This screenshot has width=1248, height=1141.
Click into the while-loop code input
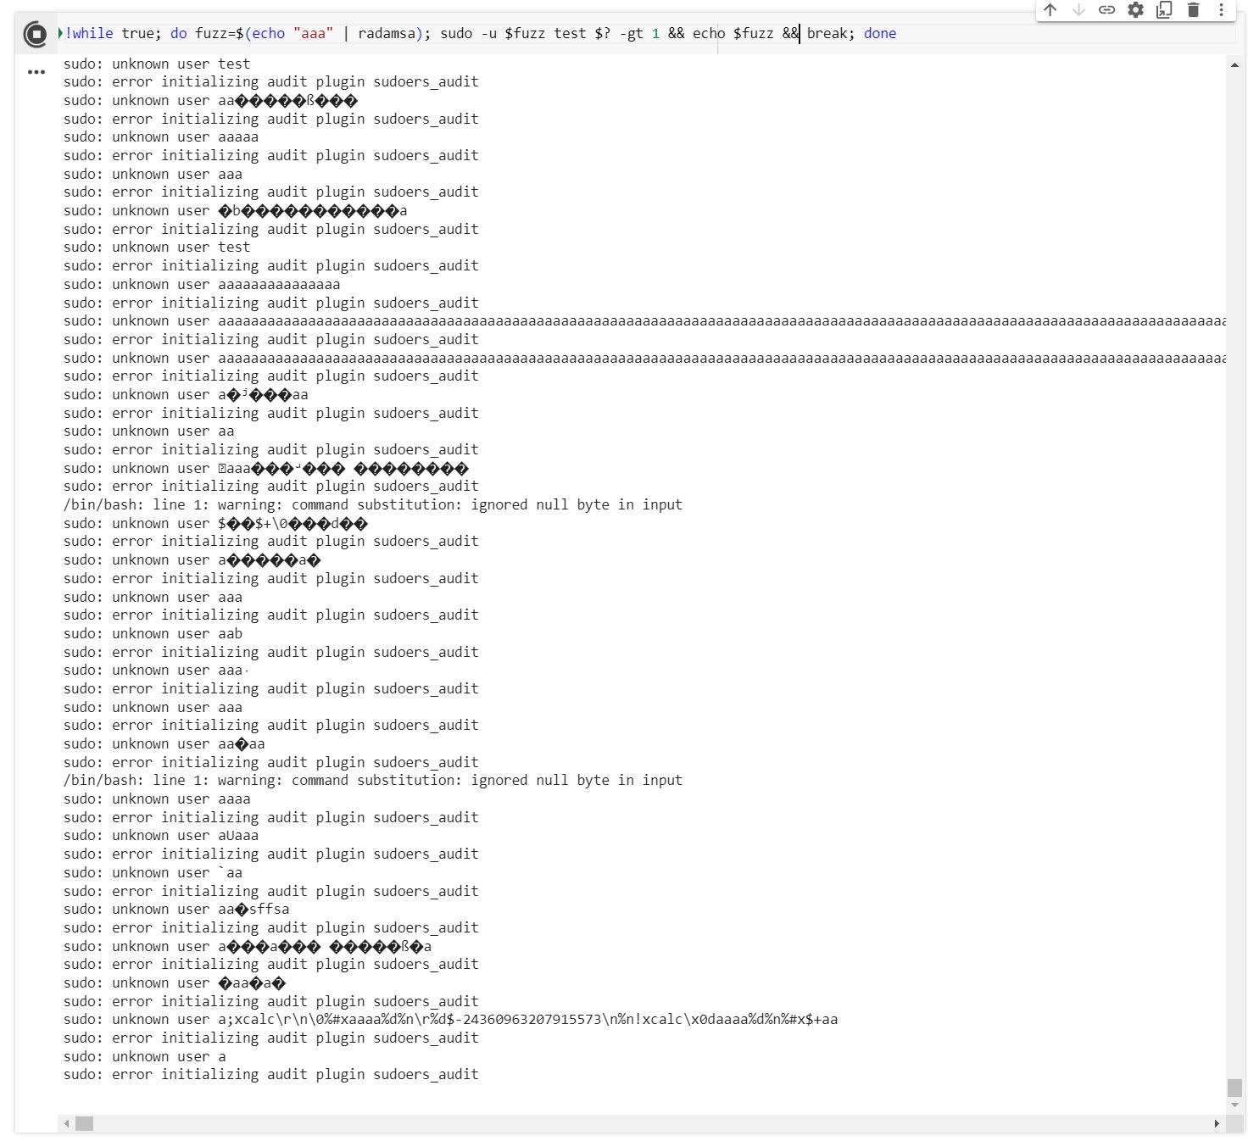(x=644, y=33)
